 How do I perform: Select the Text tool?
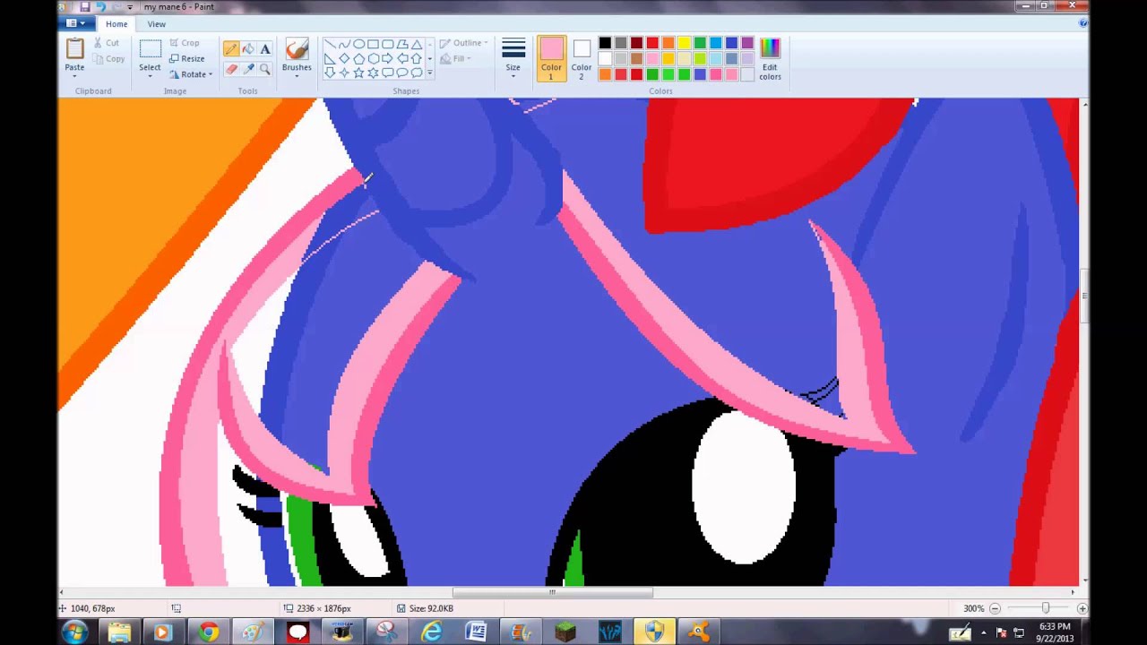point(265,49)
